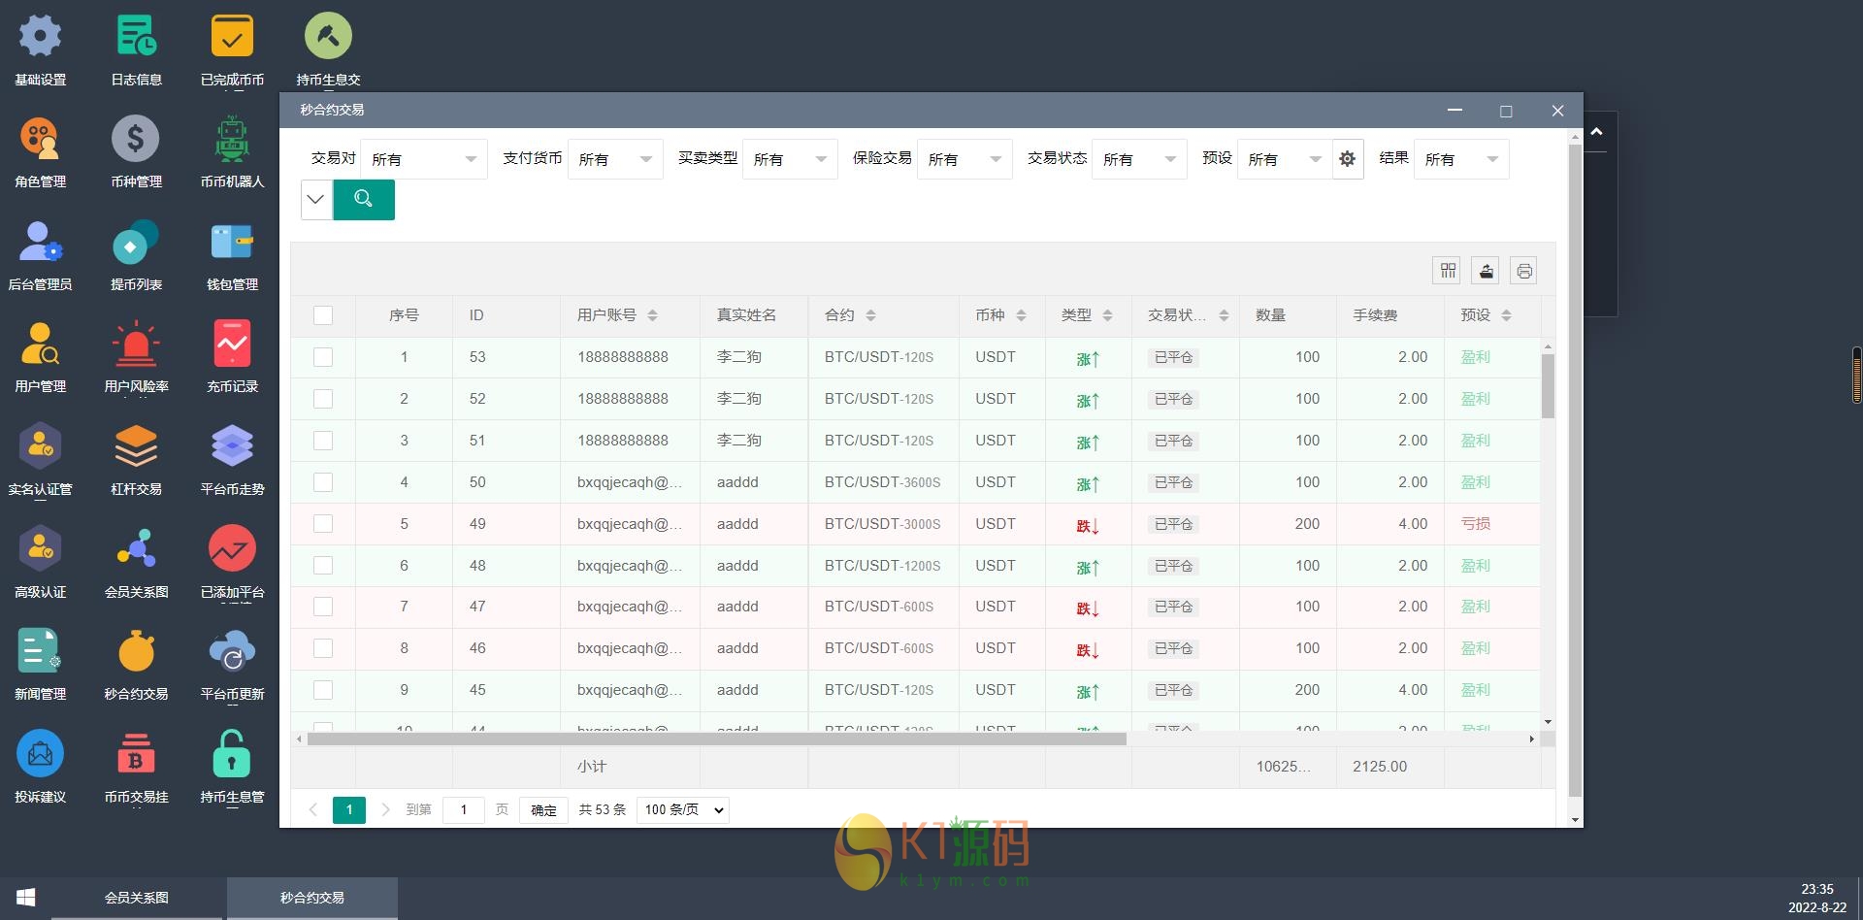Open the 币种管理 desktop icon

click(136, 141)
